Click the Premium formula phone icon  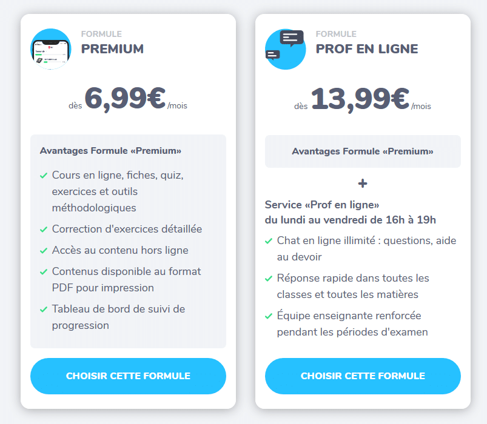(50, 49)
